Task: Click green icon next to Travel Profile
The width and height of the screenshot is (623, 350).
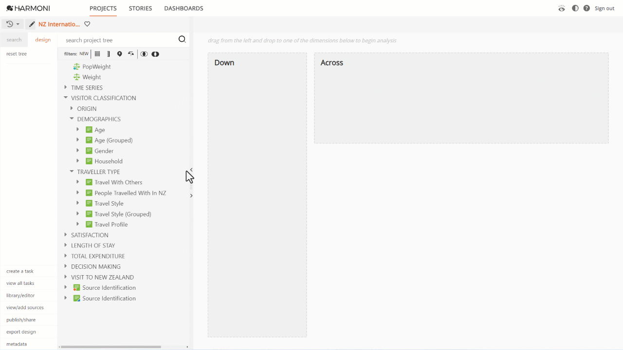Action: click(89, 225)
